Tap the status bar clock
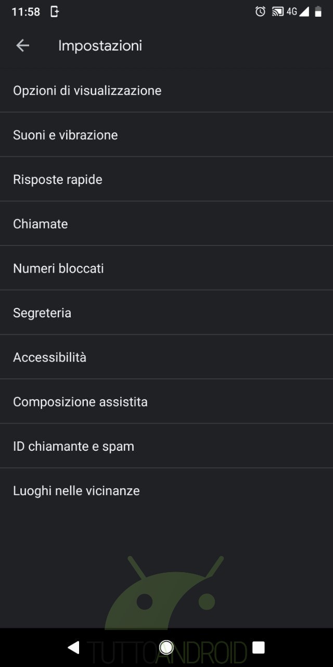Screen dimensions: 333x667 click(x=26, y=11)
